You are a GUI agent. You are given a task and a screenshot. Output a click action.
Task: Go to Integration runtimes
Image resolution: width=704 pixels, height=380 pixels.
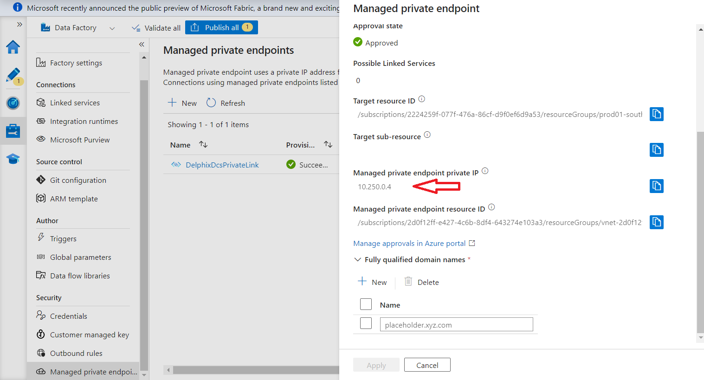[84, 122]
